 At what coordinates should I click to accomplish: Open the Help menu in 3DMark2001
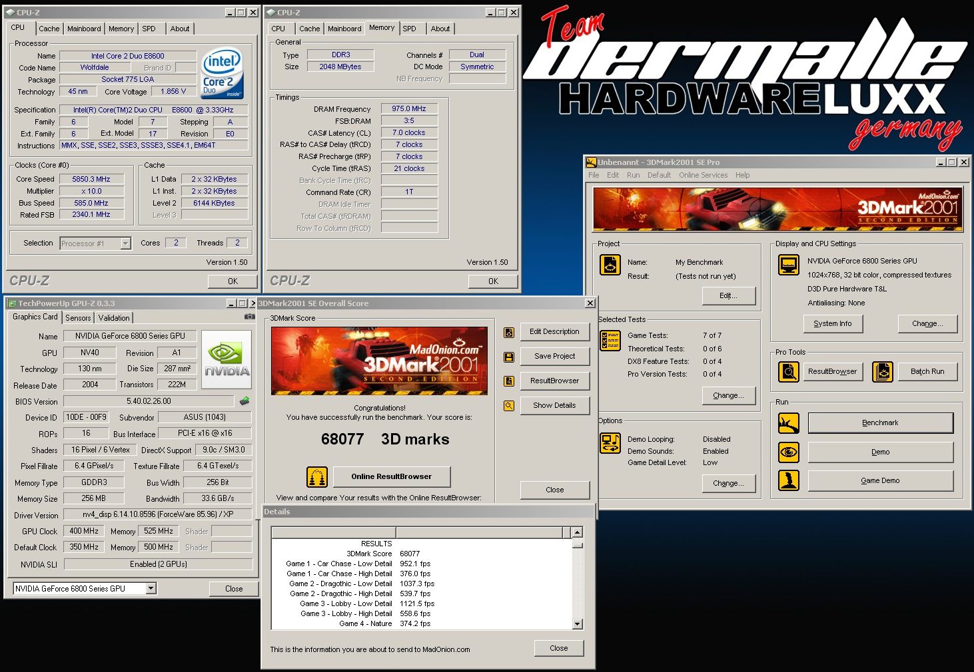[742, 175]
